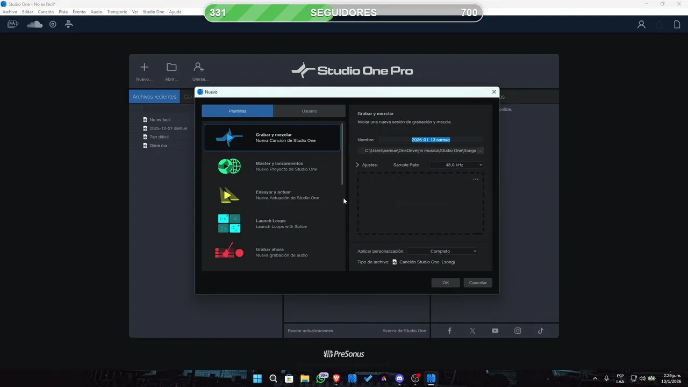The height and width of the screenshot is (387, 688).
Task: Click the ellipsis browse button beside save path
Action: [x=480, y=150]
